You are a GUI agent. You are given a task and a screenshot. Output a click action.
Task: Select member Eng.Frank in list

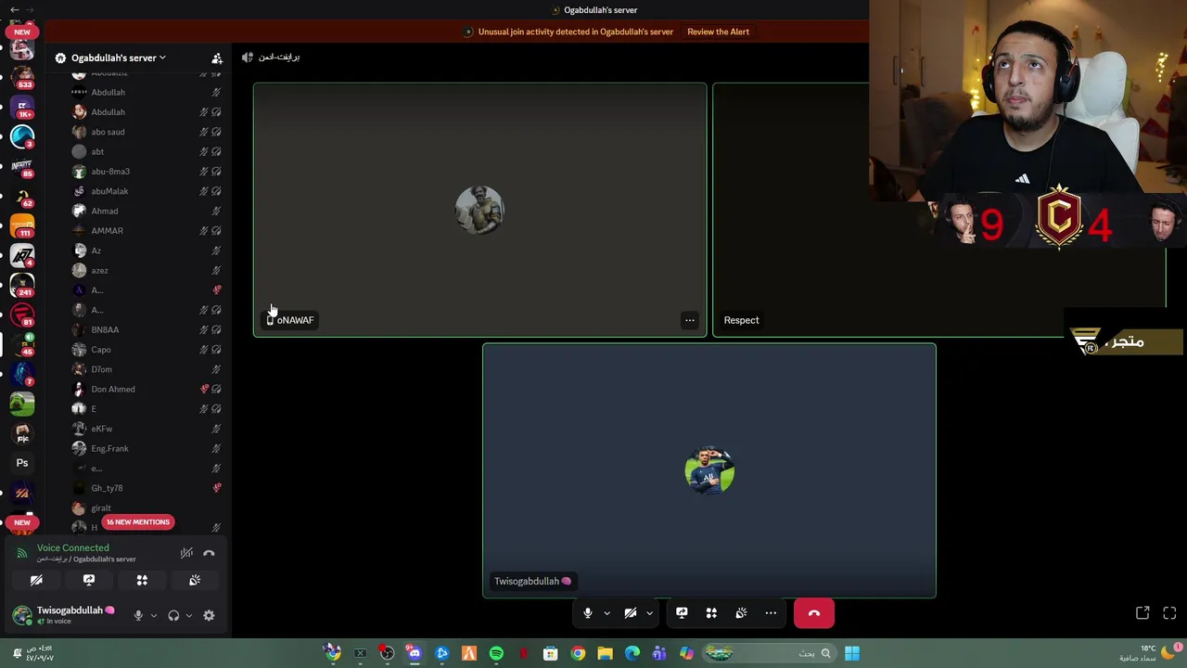click(x=147, y=449)
